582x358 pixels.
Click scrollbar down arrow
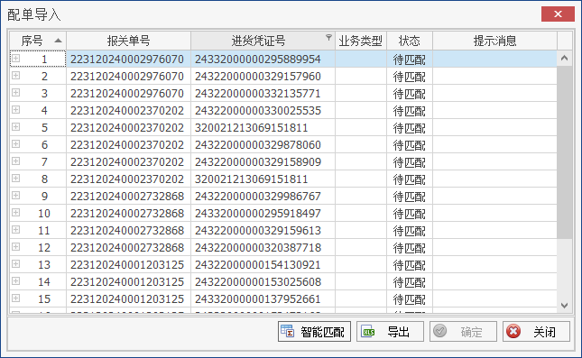point(565,306)
